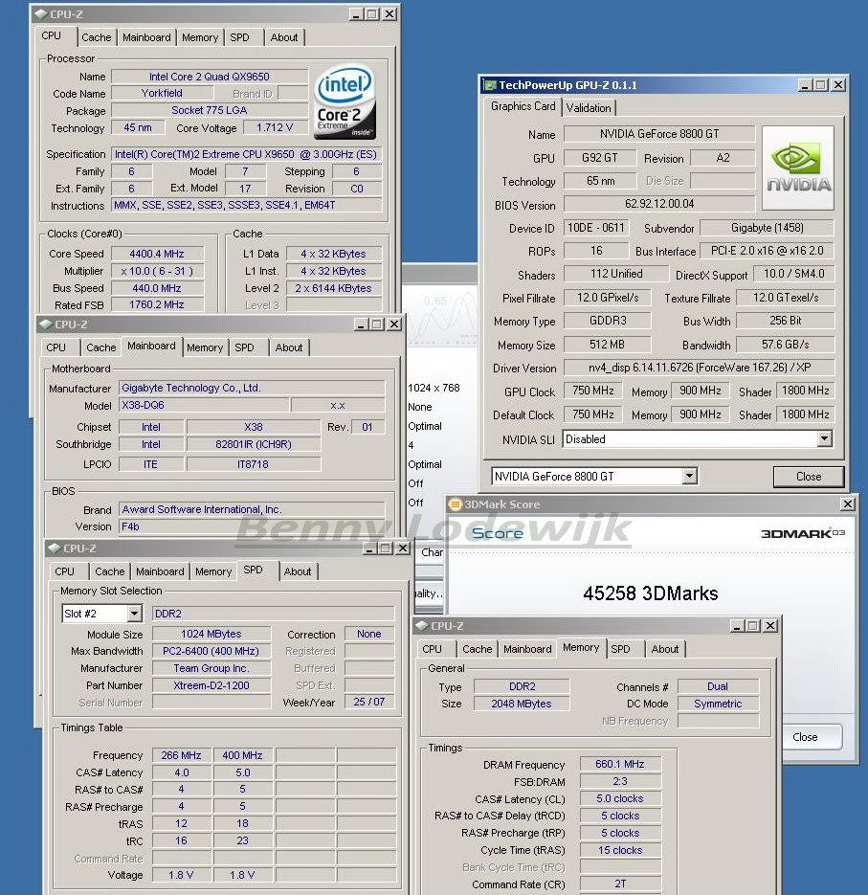This screenshot has height=895, width=868.
Task: Open the NVIDIA SLI Disabled dropdown
Action: [824, 439]
